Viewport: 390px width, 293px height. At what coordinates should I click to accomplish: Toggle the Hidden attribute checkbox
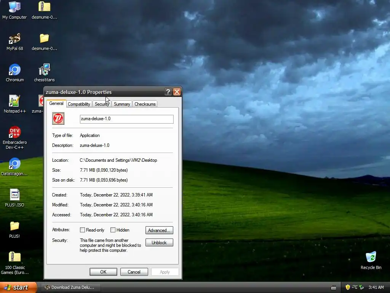click(x=113, y=230)
